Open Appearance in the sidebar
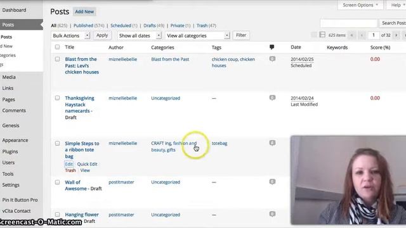Image resolution: width=406 pixels, height=228 pixels. (15, 140)
